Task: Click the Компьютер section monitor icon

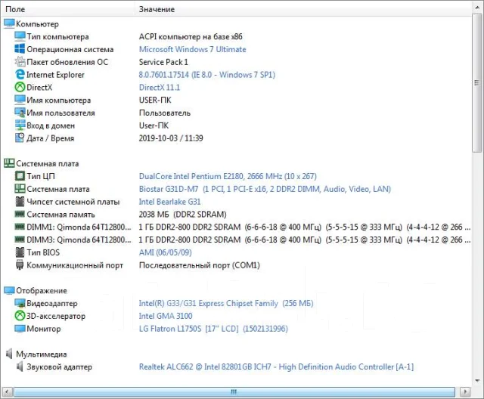Action: pos(9,23)
